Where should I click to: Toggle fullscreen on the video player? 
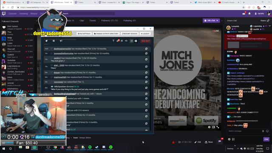tap(218, 127)
